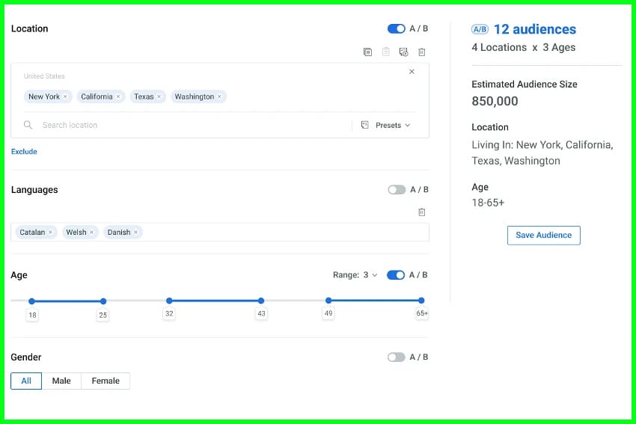Close the United States location box
Screen dimensions: 636x424
(x=412, y=72)
